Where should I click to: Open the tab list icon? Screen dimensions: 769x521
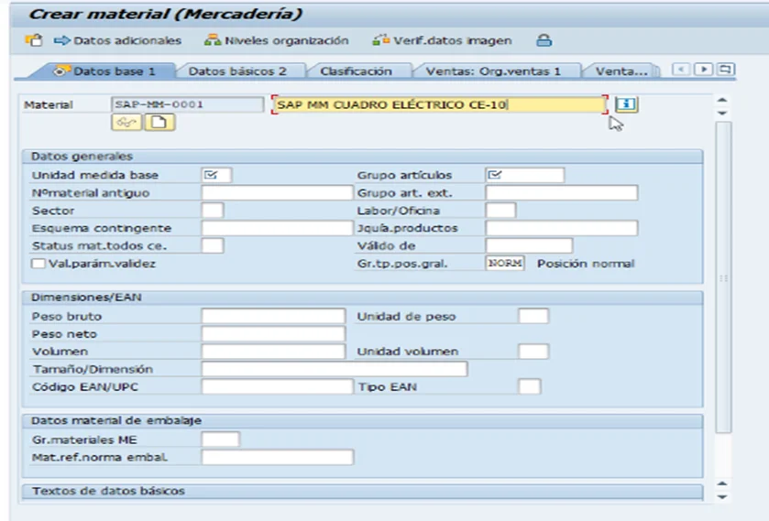(x=725, y=69)
